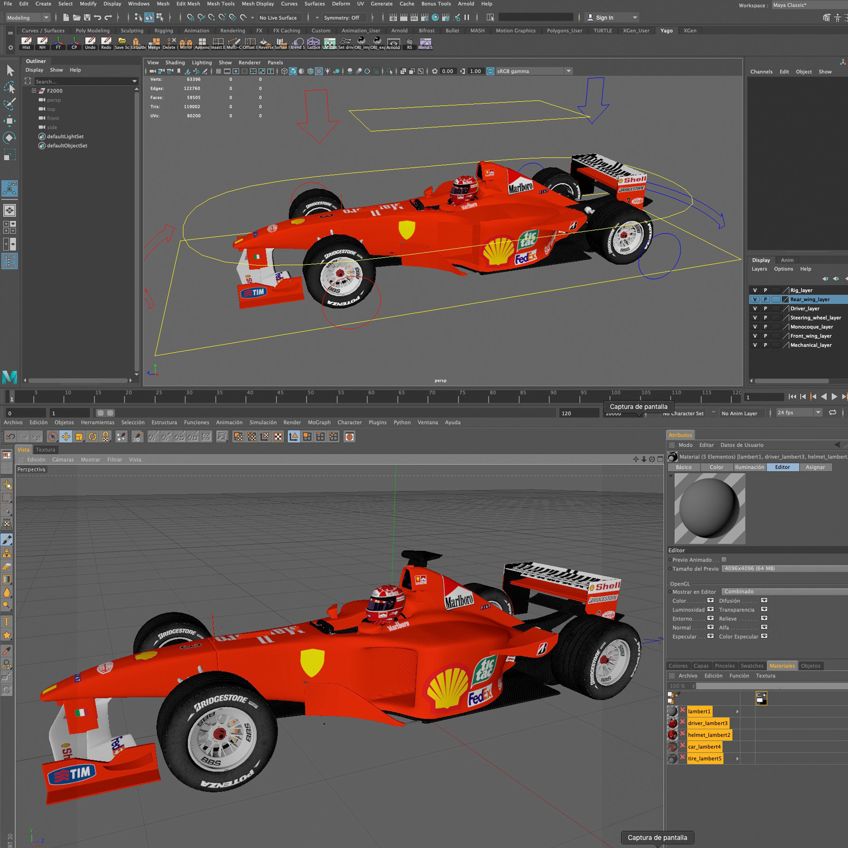Open the Tamaño del Previo size dropdown
This screenshot has width=848, height=848.
pos(785,568)
